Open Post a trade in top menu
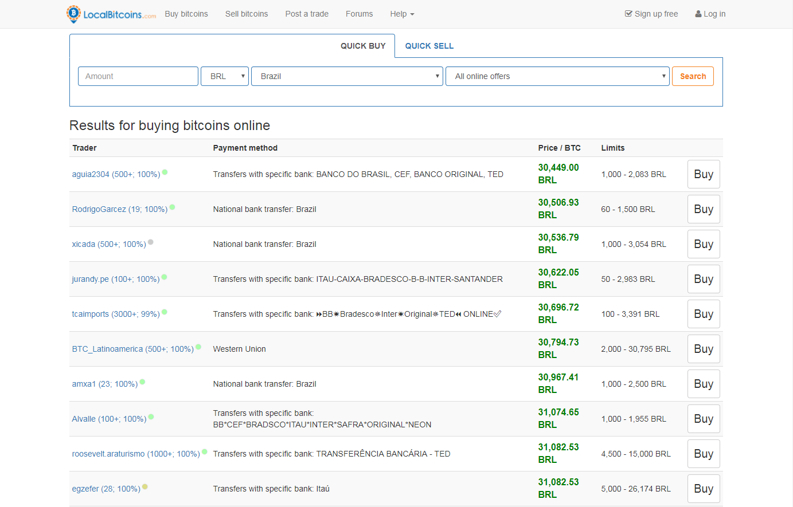This screenshot has height=507, width=793. [307, 14]
